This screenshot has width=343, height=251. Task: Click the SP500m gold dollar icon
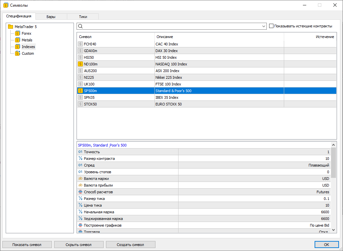(80, 91)
